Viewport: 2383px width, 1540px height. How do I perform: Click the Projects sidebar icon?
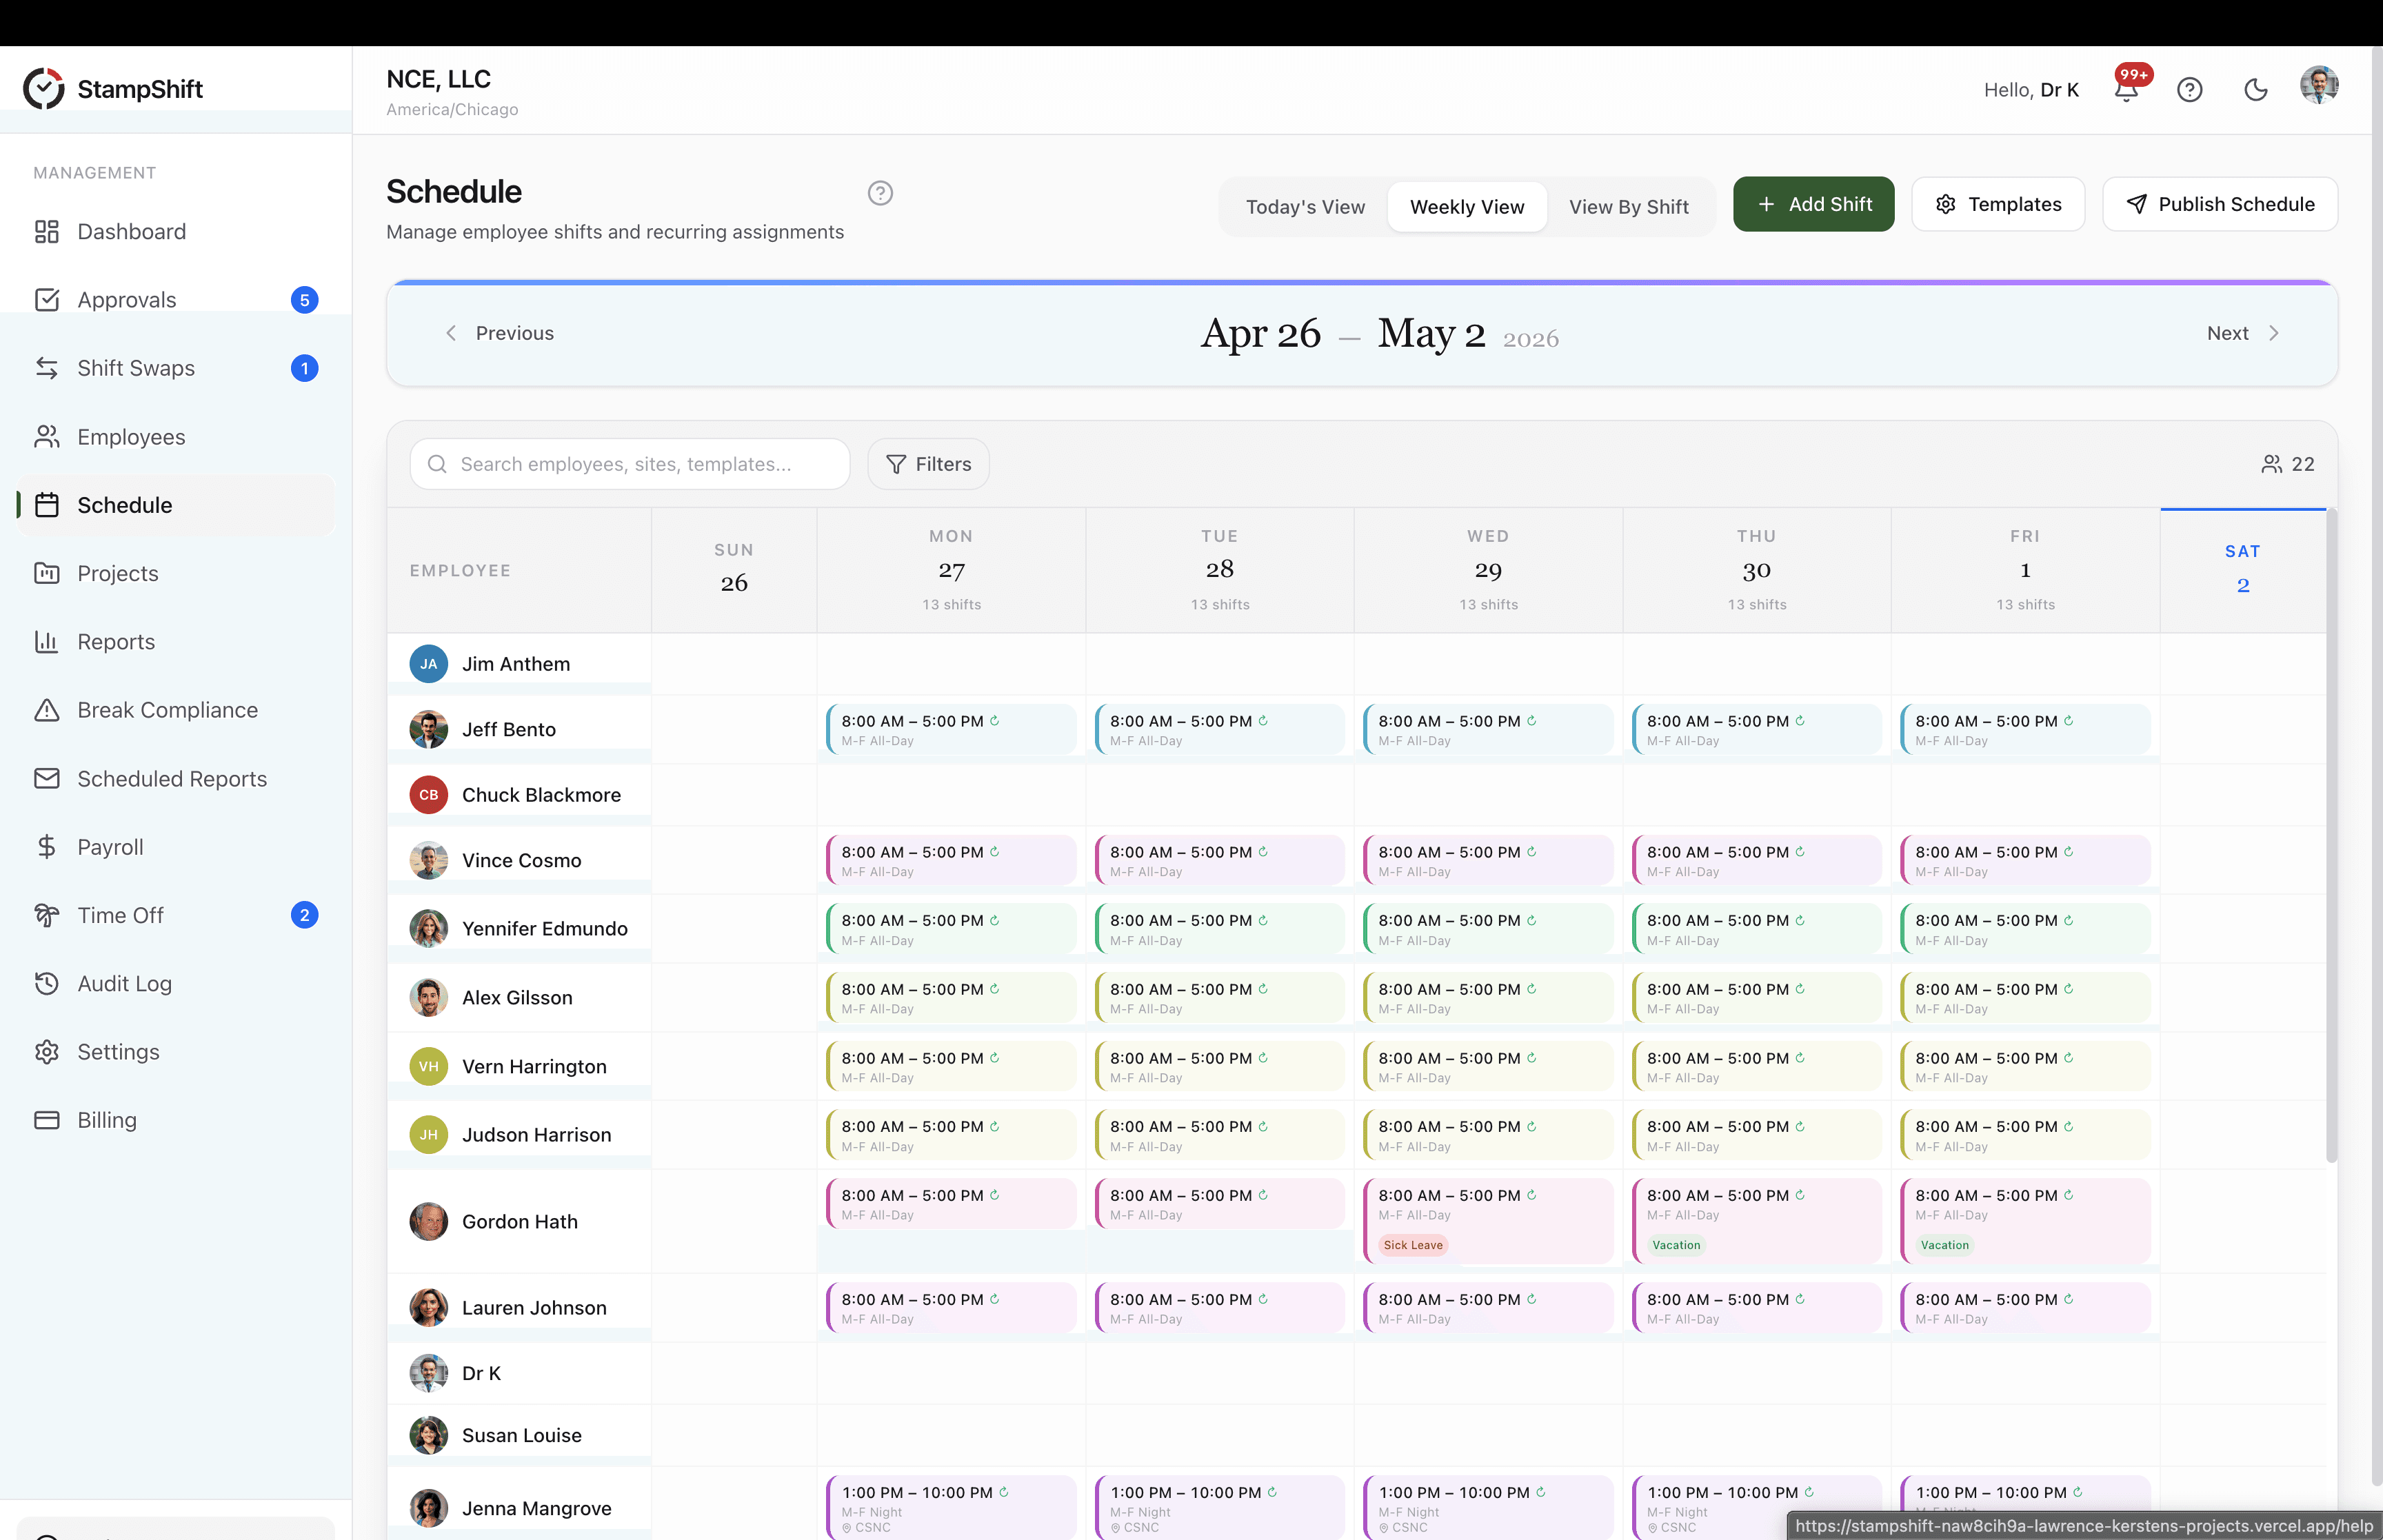[x=47, y=573]
